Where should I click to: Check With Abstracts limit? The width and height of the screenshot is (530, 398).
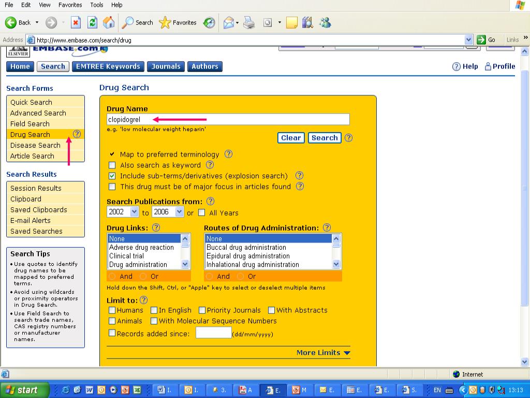(x=271, y=310)
